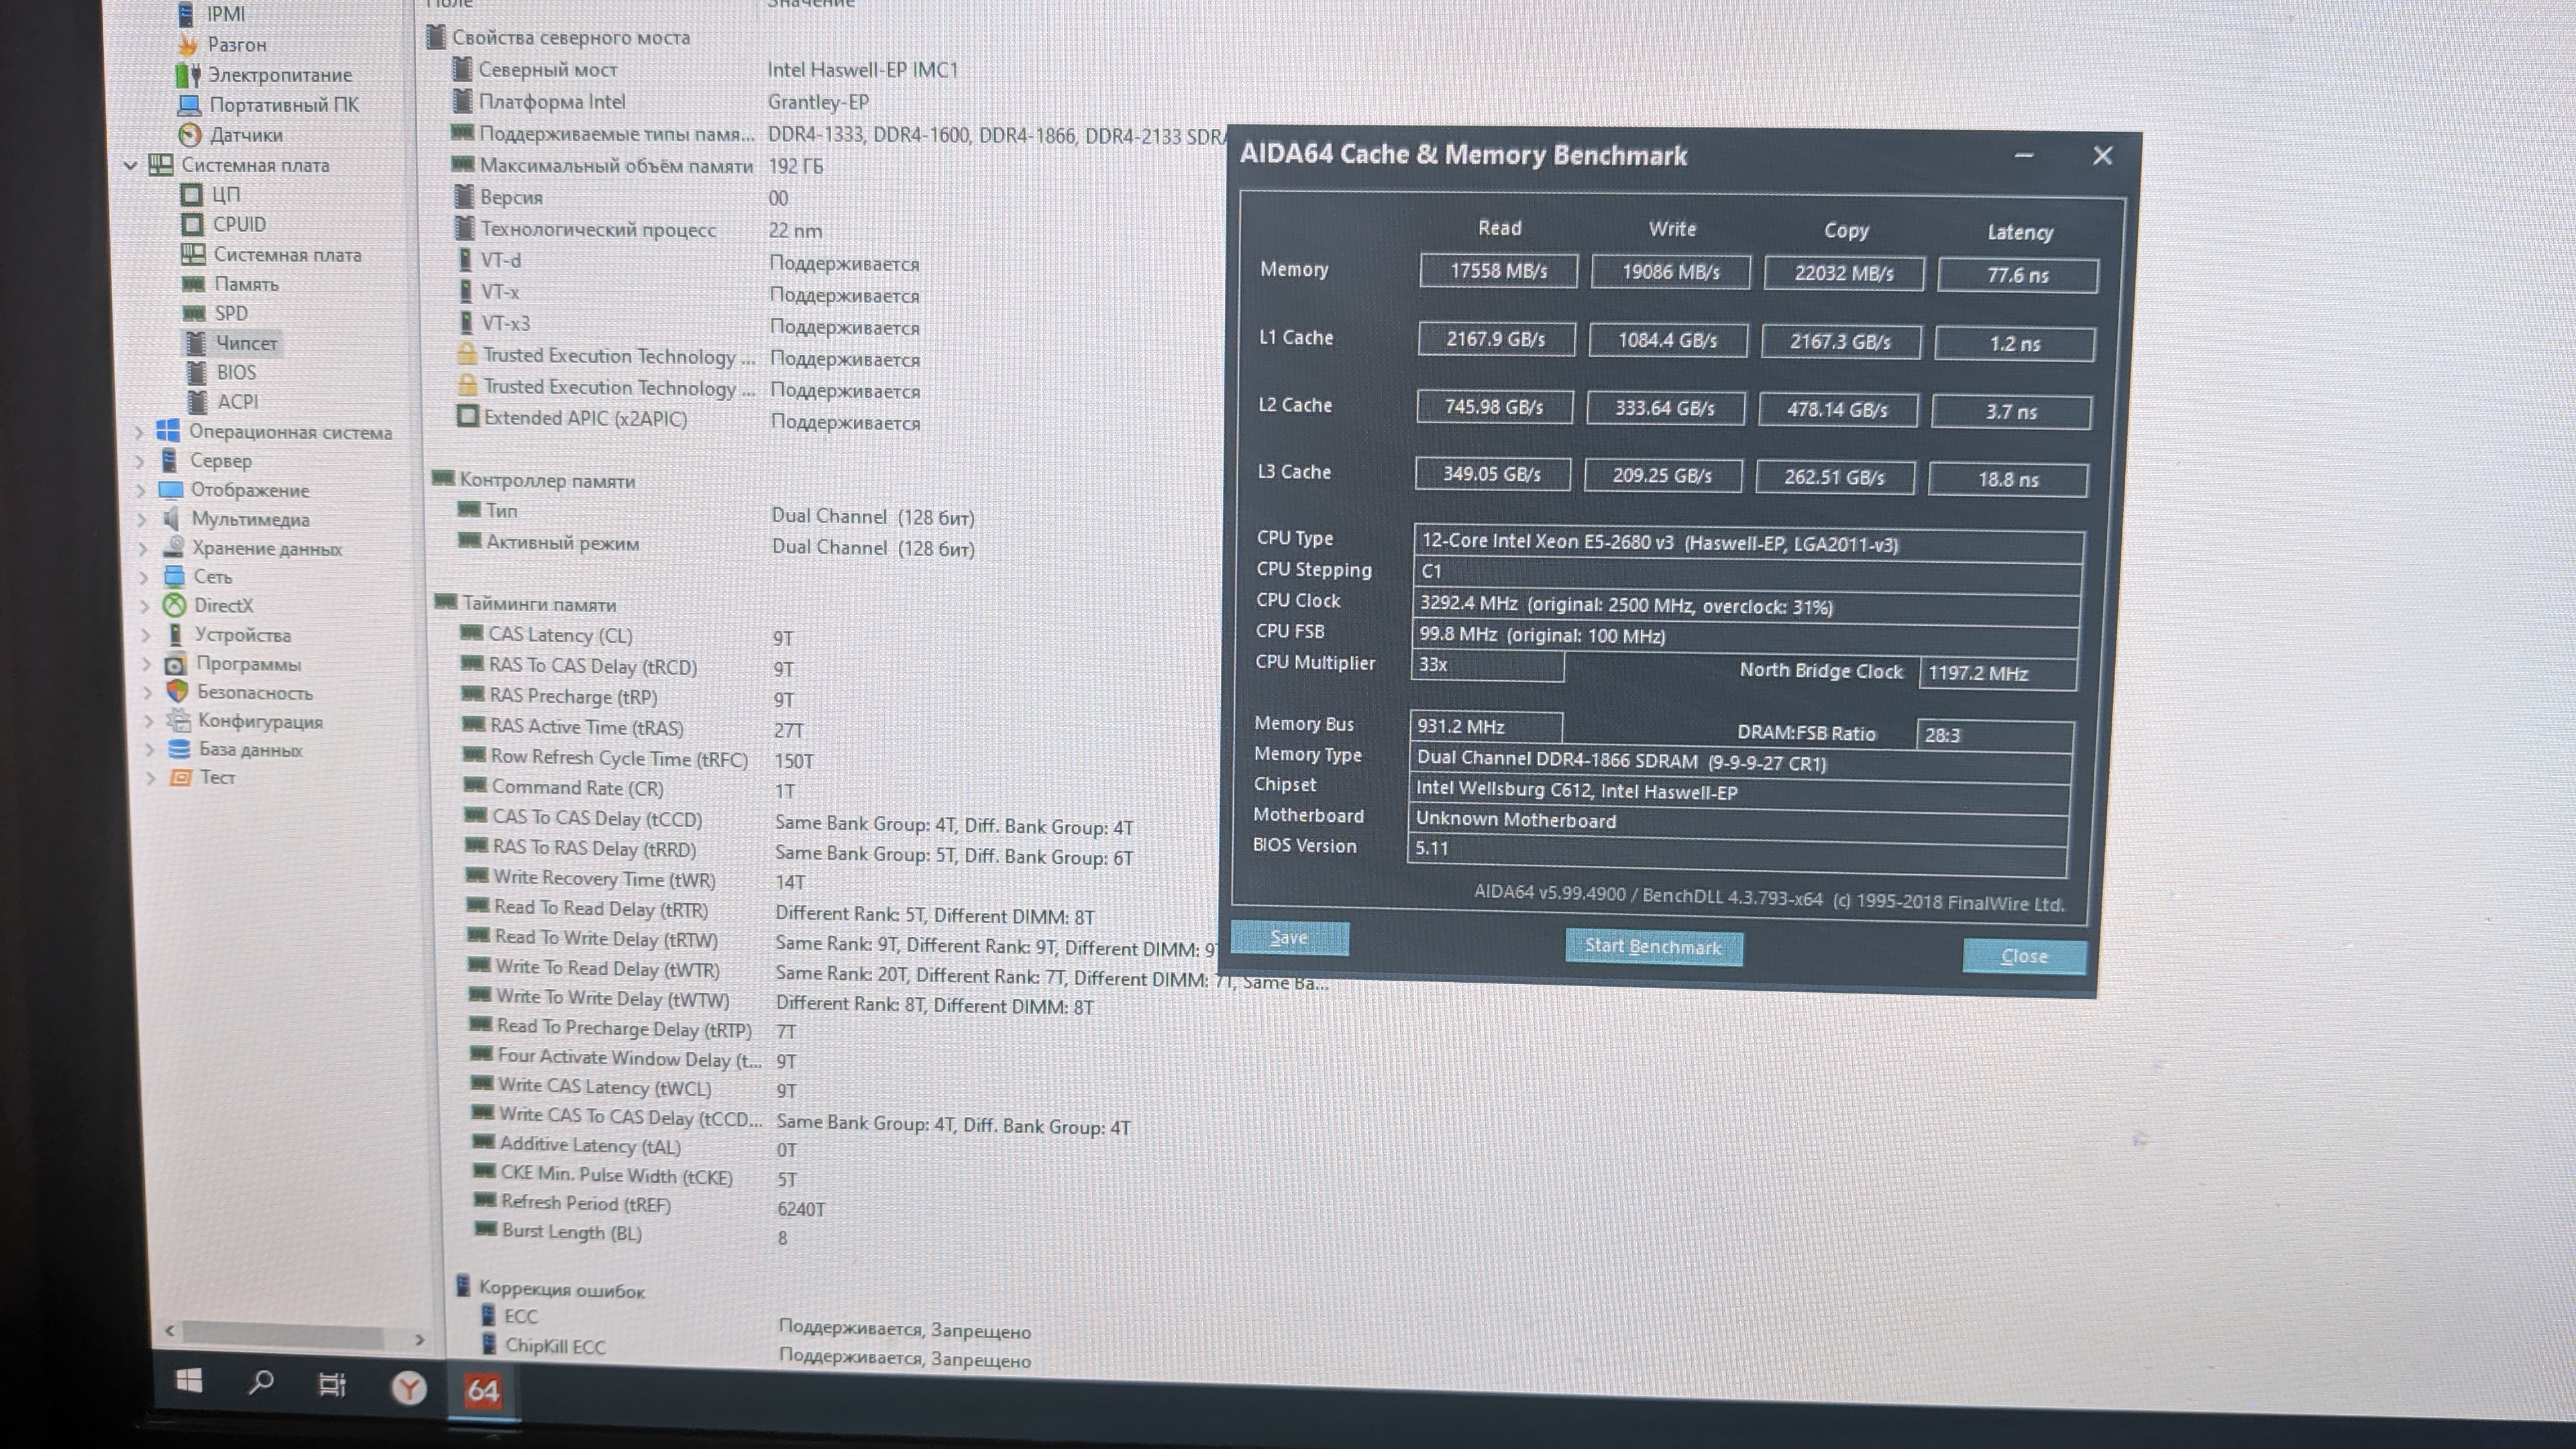Collapse the Системная плата tree node
This screenshot has width=2576, height=1449.
(x=130, y=165)
